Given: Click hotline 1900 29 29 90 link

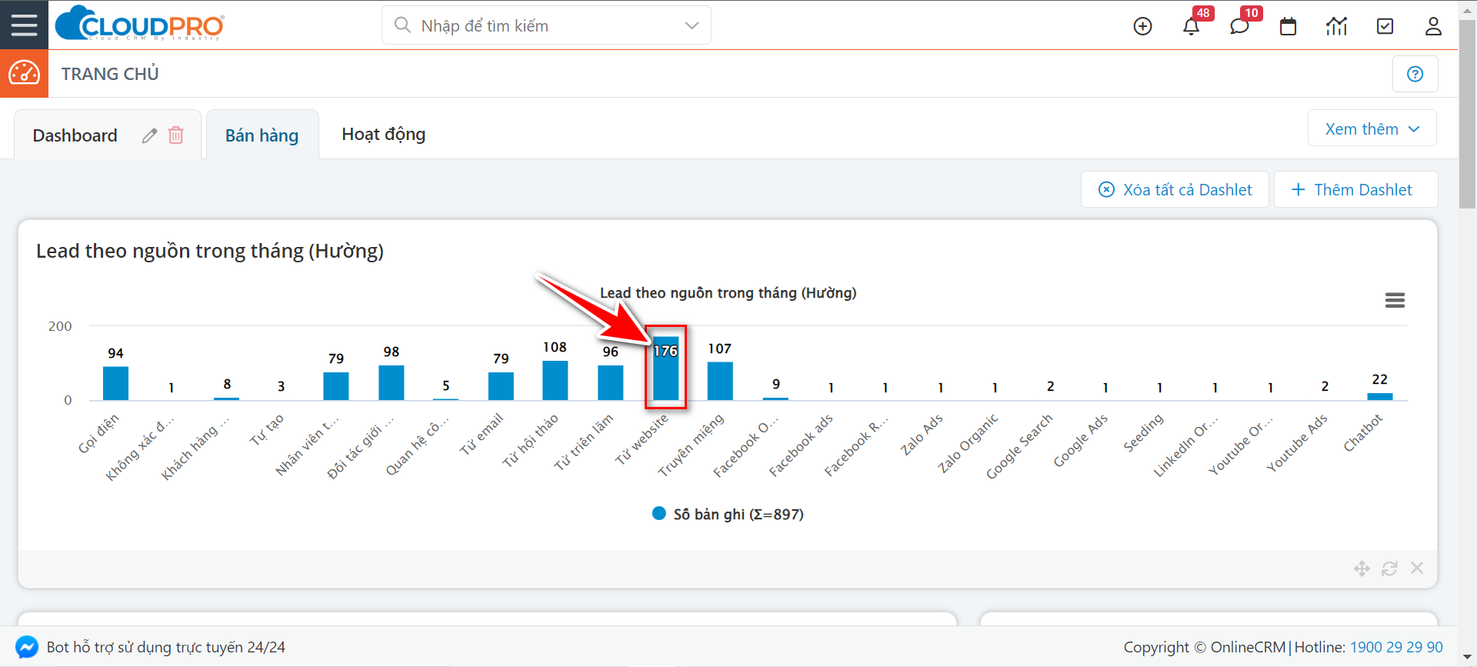Looking at the screenshot, I should point(1396,647).
